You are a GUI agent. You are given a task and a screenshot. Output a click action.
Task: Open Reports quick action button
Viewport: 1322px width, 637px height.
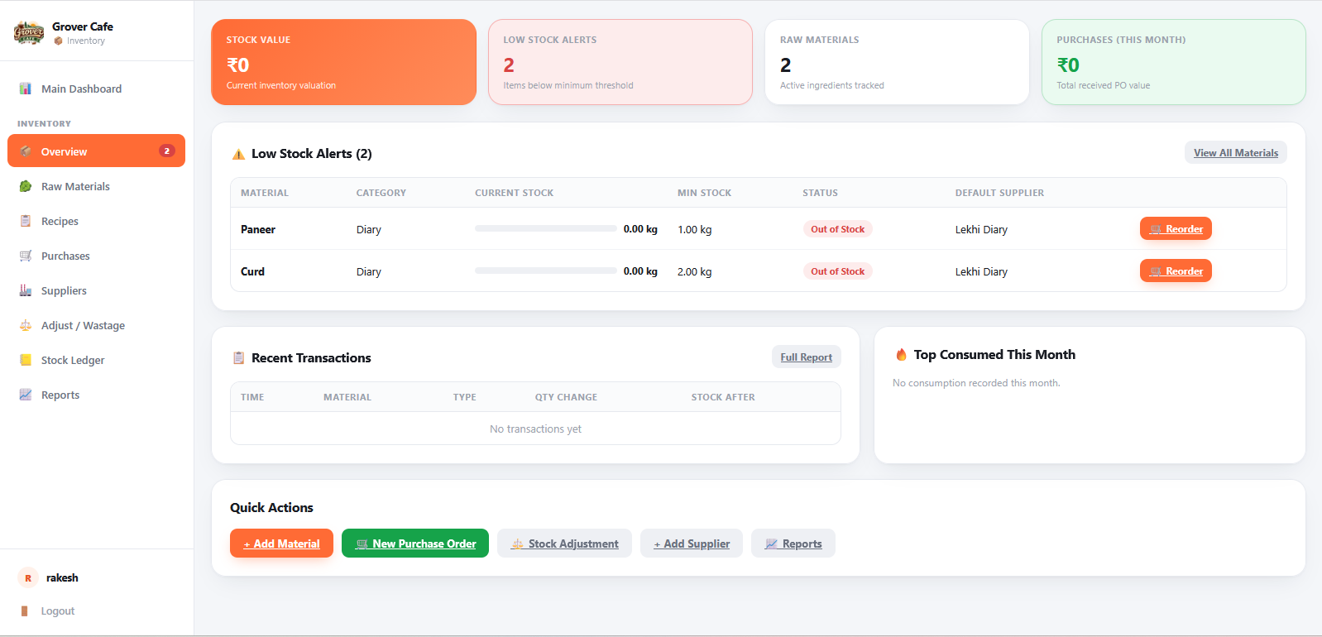coord(793,544)
